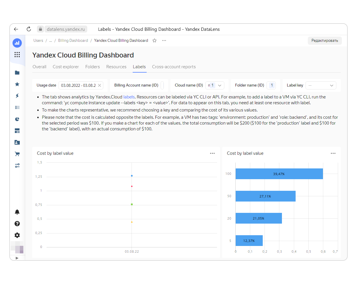
Task: Click the Редактировать edit button
Action: point(325,41)
